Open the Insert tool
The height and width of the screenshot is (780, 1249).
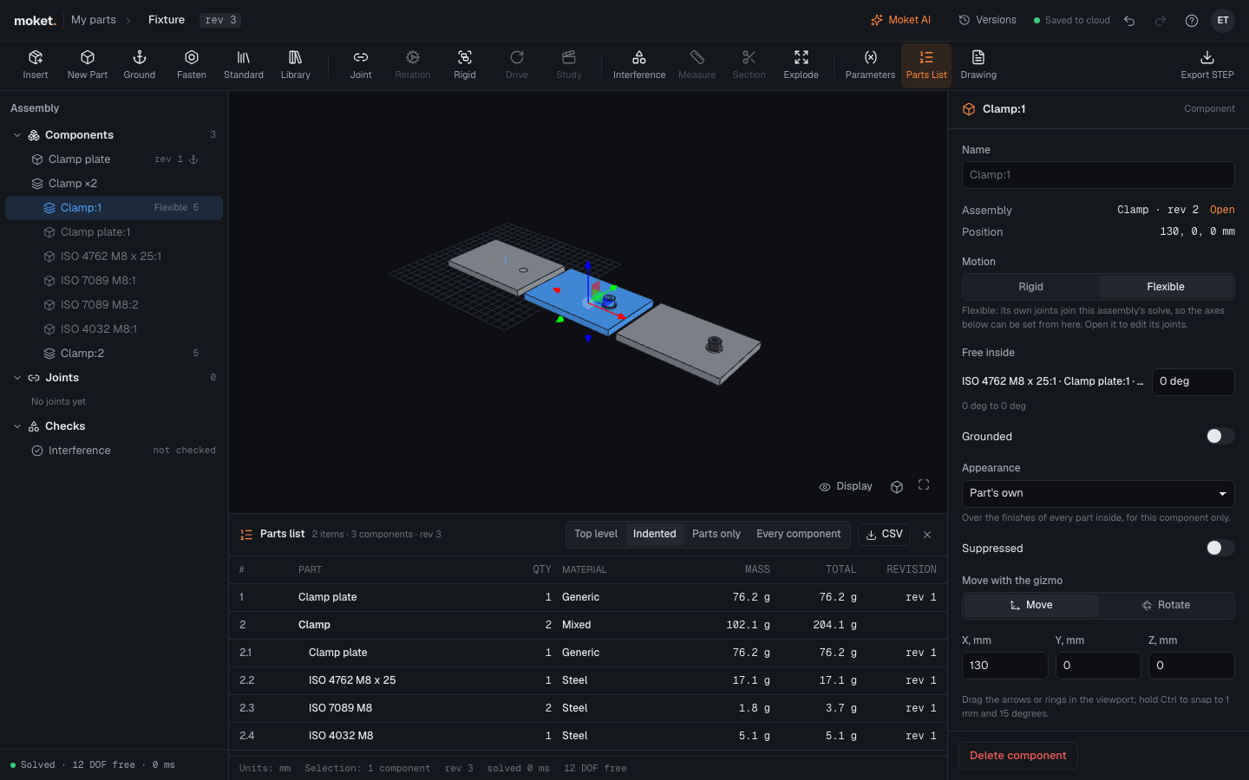36,65
